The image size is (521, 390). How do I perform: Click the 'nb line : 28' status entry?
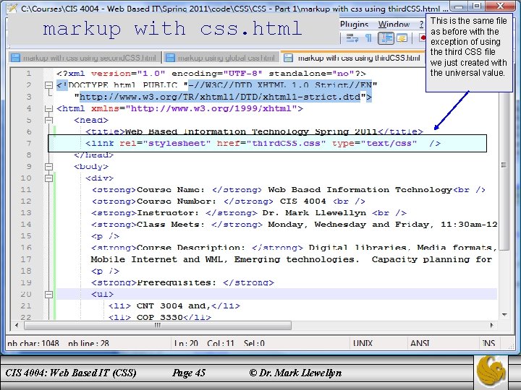[88, 343]
